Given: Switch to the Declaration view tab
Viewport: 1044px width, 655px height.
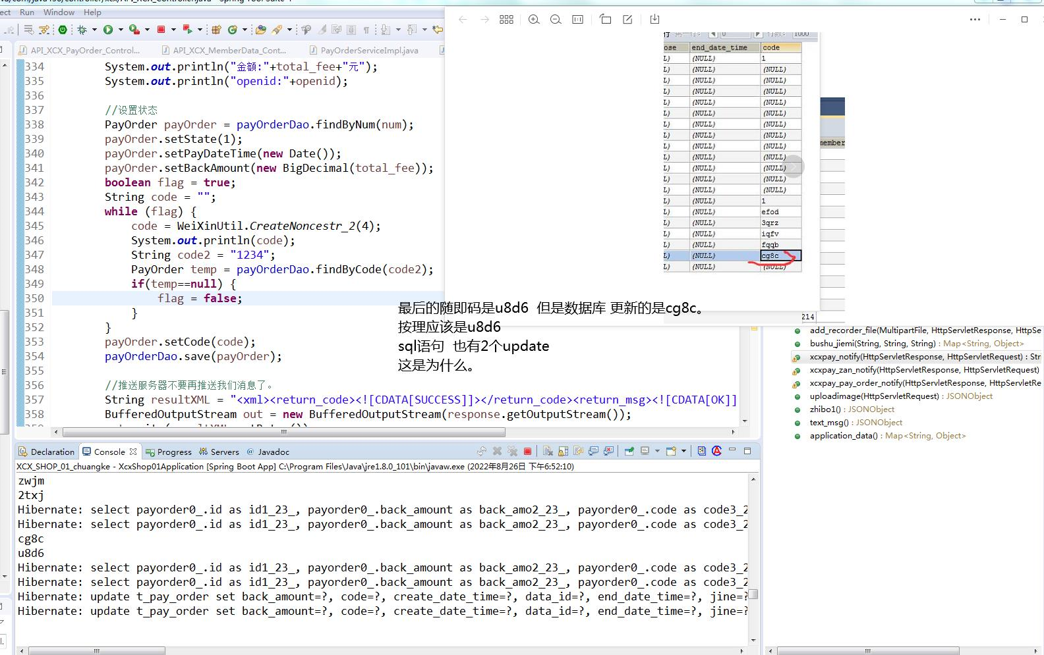Looking at the screenshot, I should click(x=46, y=452).
